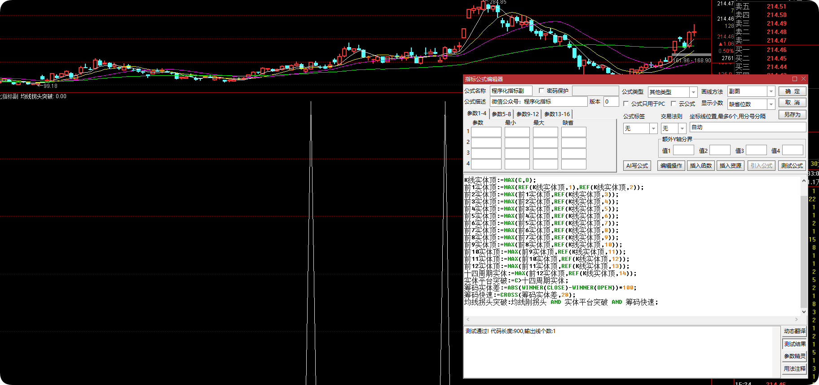Open the 交易法则 dropdown
The width and height of the screenshot is (819, 385).
682,129
